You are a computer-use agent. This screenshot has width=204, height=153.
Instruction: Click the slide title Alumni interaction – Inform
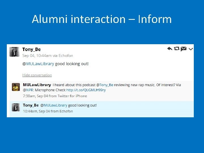click(102, 19)
